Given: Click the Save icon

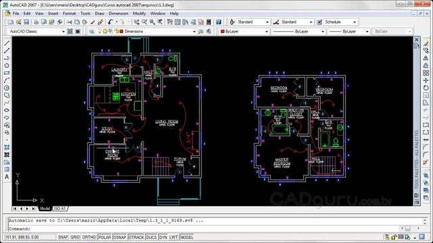Looking at the screenshot, I should click(x=26, y=22).
